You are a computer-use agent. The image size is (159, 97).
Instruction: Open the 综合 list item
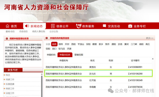click(8, 75)
